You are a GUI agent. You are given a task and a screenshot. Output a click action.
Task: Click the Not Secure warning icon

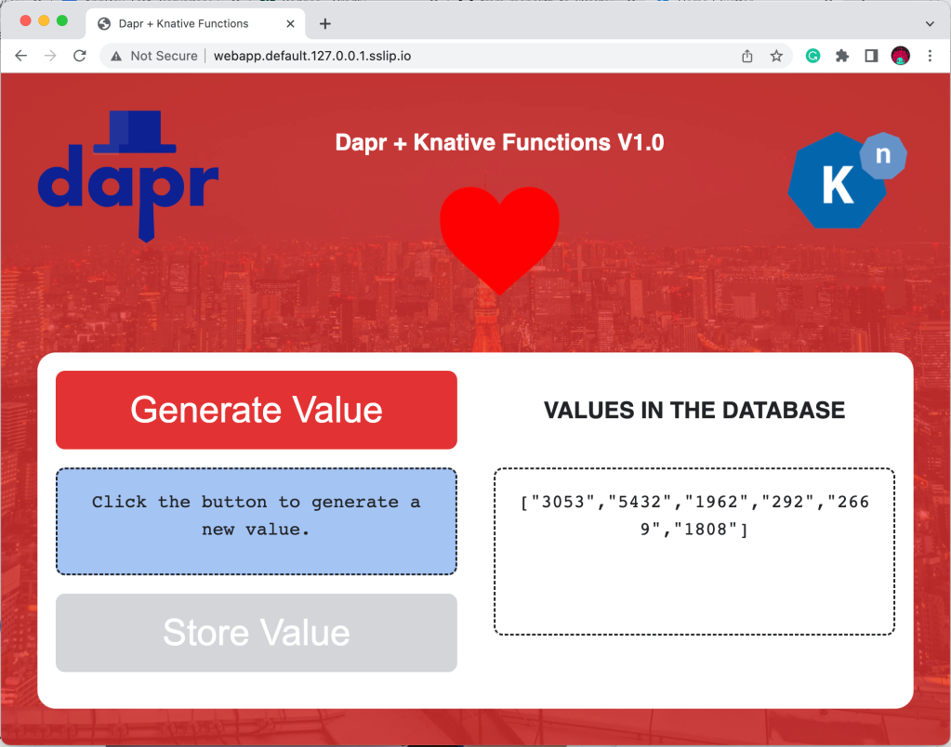coord(116,57)
